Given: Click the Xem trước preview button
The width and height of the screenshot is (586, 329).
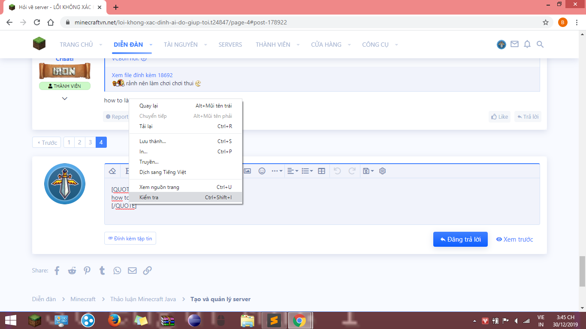Looking at the screenshot, I should 514,239.
